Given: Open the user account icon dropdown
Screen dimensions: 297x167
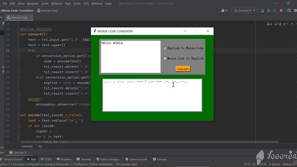Looking at the screenshot, I should pyautogui.click(x=224, y=11).
